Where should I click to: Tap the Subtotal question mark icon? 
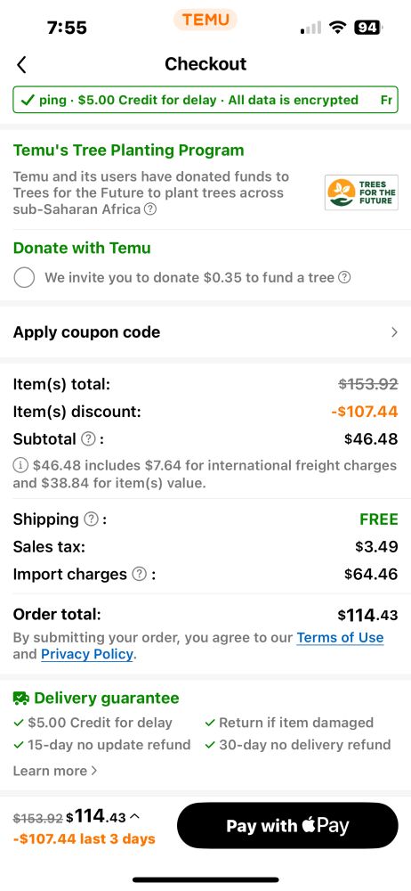[88, 439]
